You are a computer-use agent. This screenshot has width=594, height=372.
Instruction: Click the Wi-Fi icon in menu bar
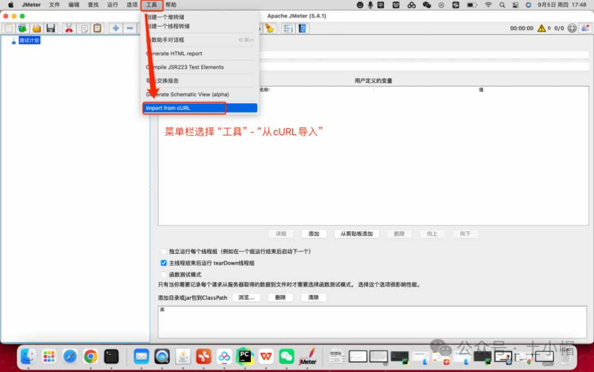point(488,5)
